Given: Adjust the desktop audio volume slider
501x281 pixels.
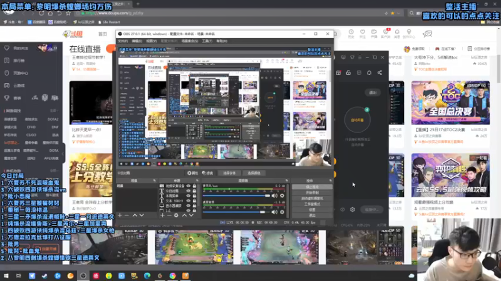Looking at the screenshot, I should pyautogui.click(x=236, y=212).
